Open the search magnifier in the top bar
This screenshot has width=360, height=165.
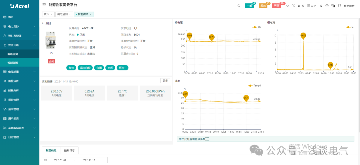[x=239, y=6]
